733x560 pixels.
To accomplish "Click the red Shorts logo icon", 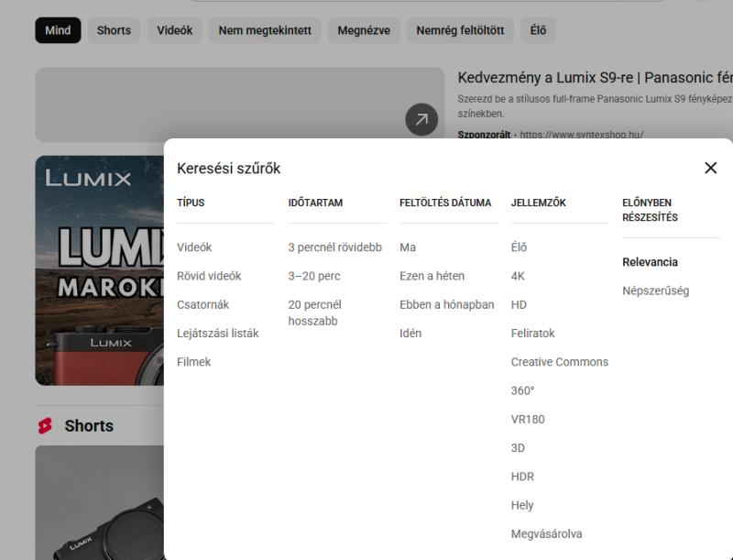I will tap(45, 426).
